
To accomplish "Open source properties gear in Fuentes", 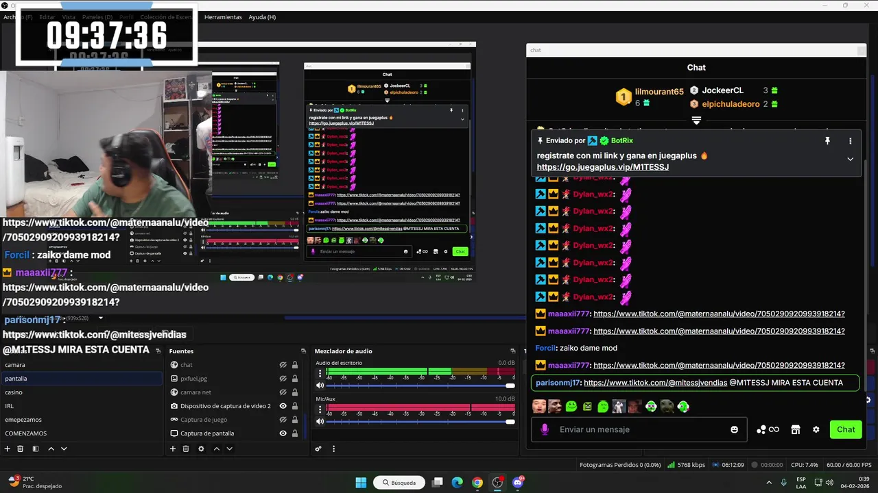I will click(201, 448).
